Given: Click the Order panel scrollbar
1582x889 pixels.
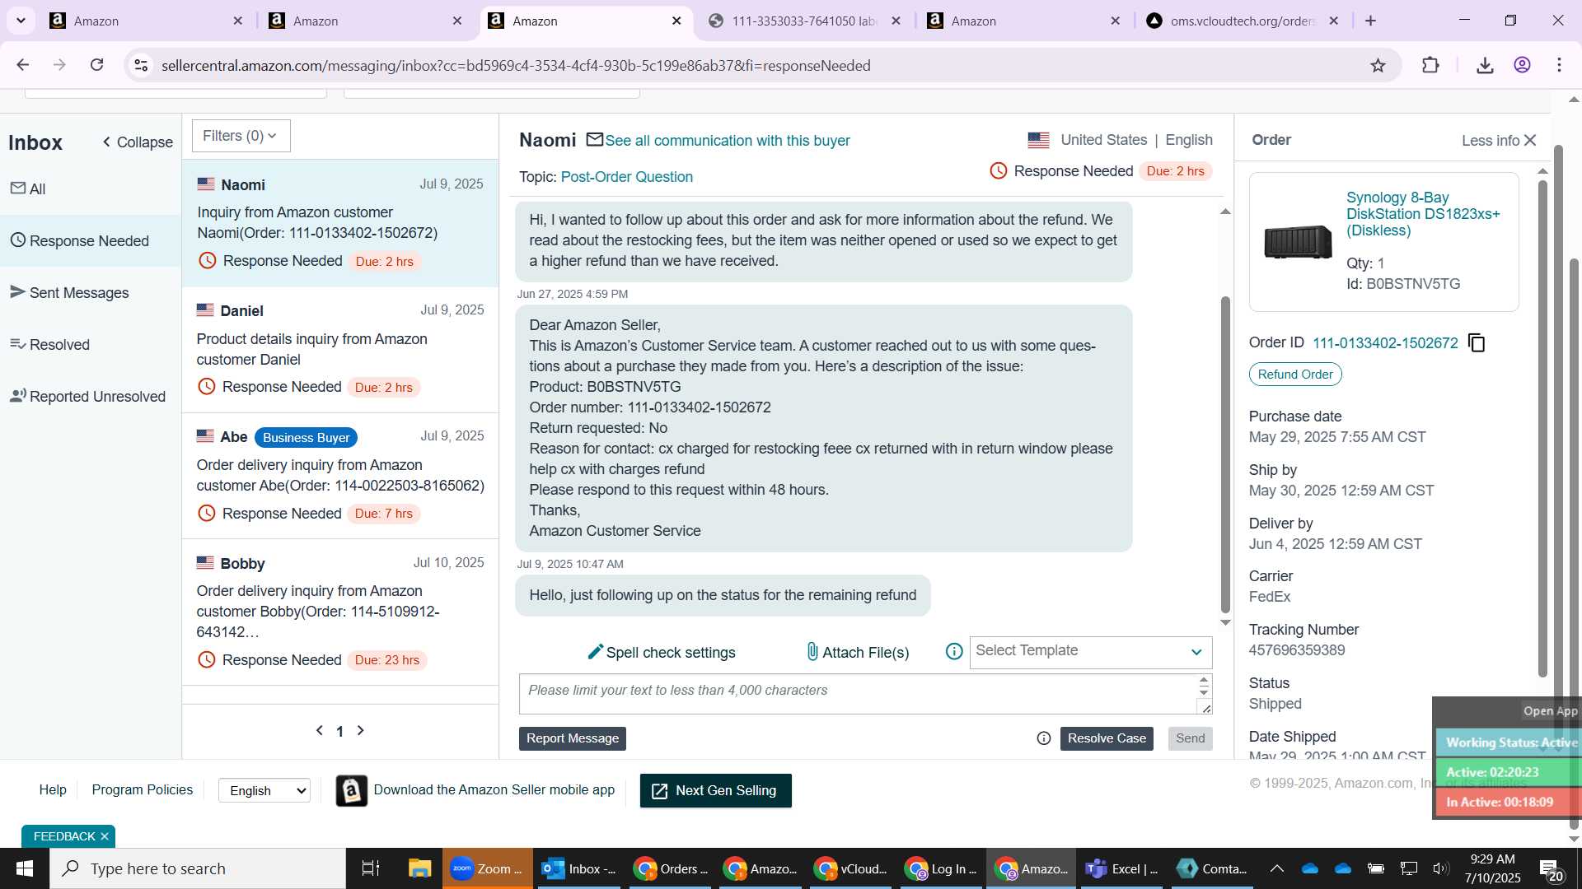Looking at the screenshot, I should tap(1542, 428).
